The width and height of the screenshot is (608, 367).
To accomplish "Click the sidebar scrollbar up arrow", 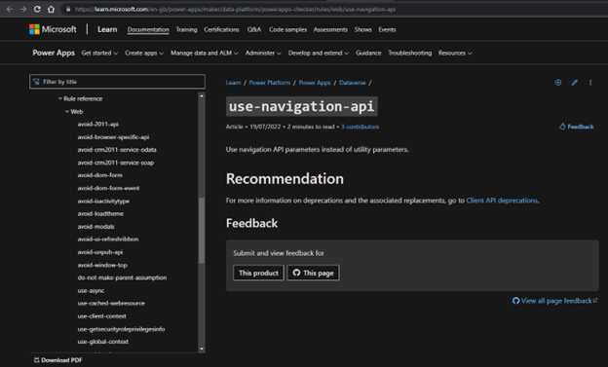I will click(x=202, y=95).
